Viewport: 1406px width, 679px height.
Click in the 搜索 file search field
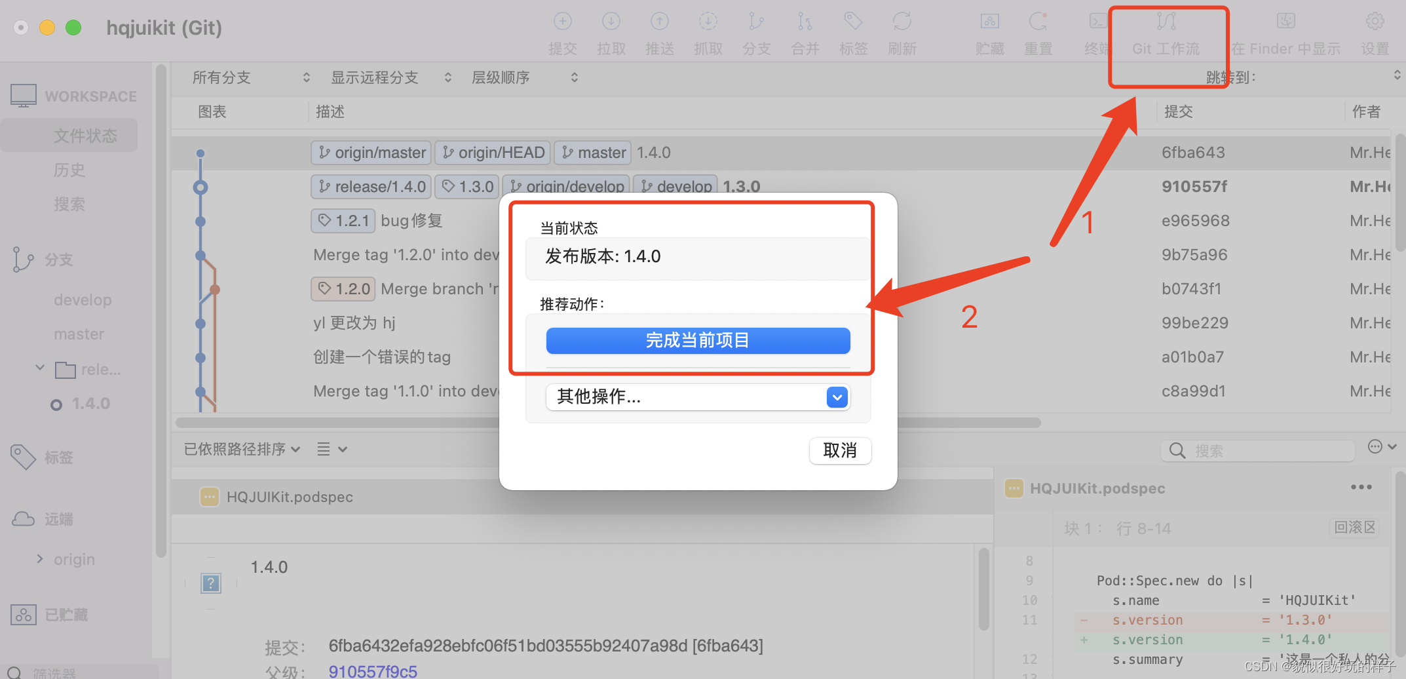pos(1258,450)
